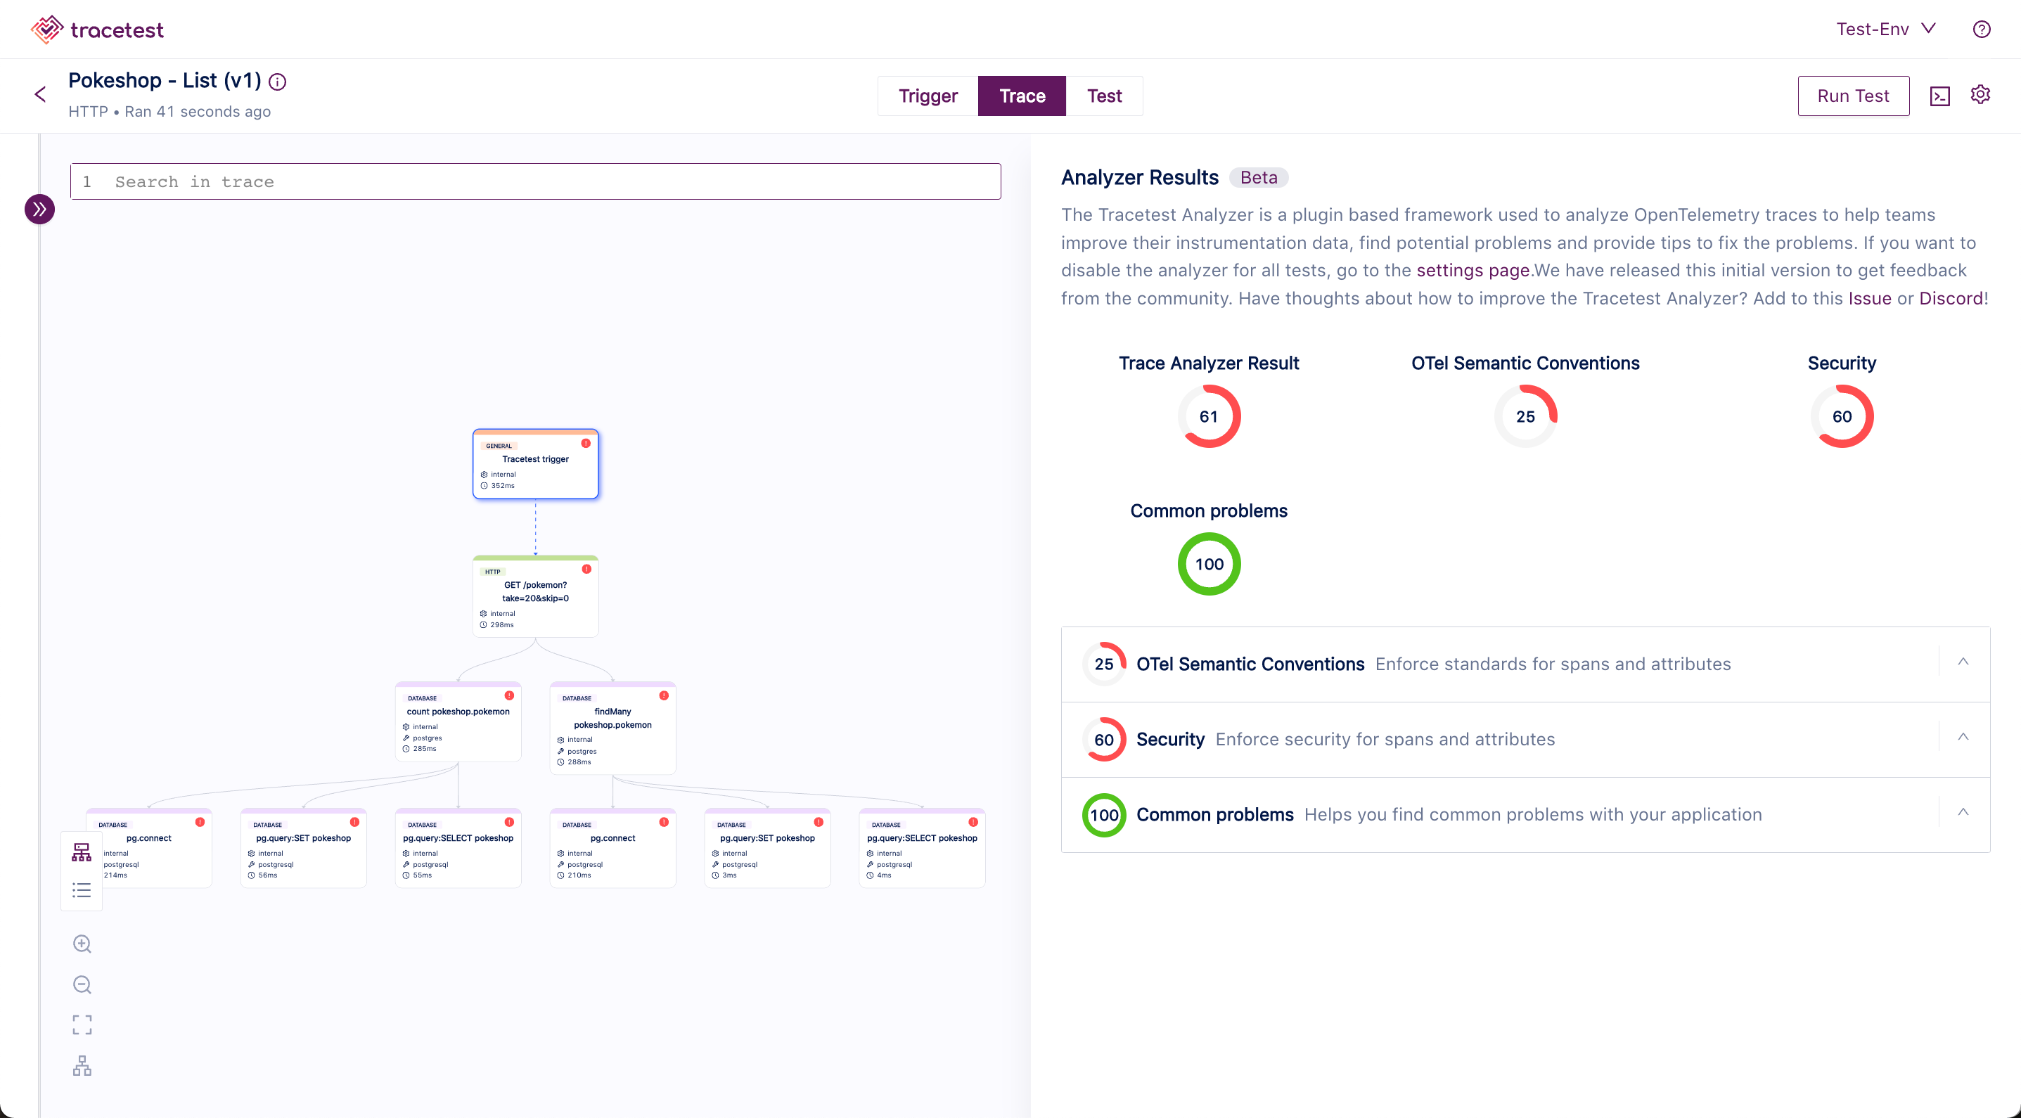
Task: Click error badge on GET /pokemon span
Action: click(x=586, y=569)
